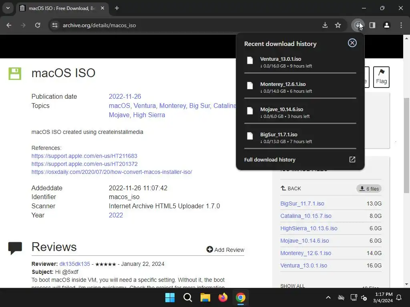410x307 pixels.
Task: Open a new tab with plus button
Action: pos(117,8)
